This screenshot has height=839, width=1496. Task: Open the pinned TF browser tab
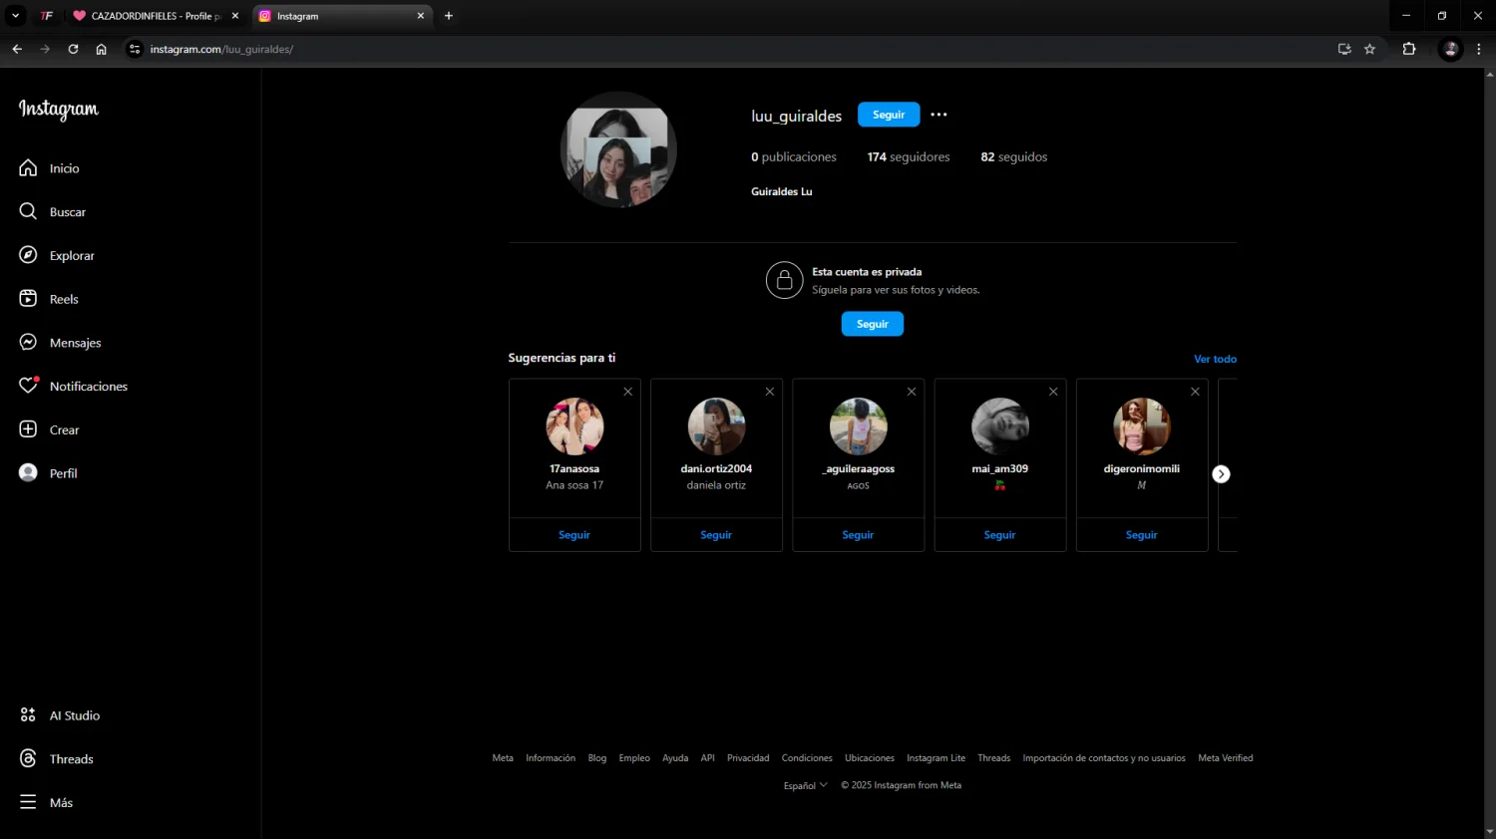pyautogui.click(x=46, y=16)
